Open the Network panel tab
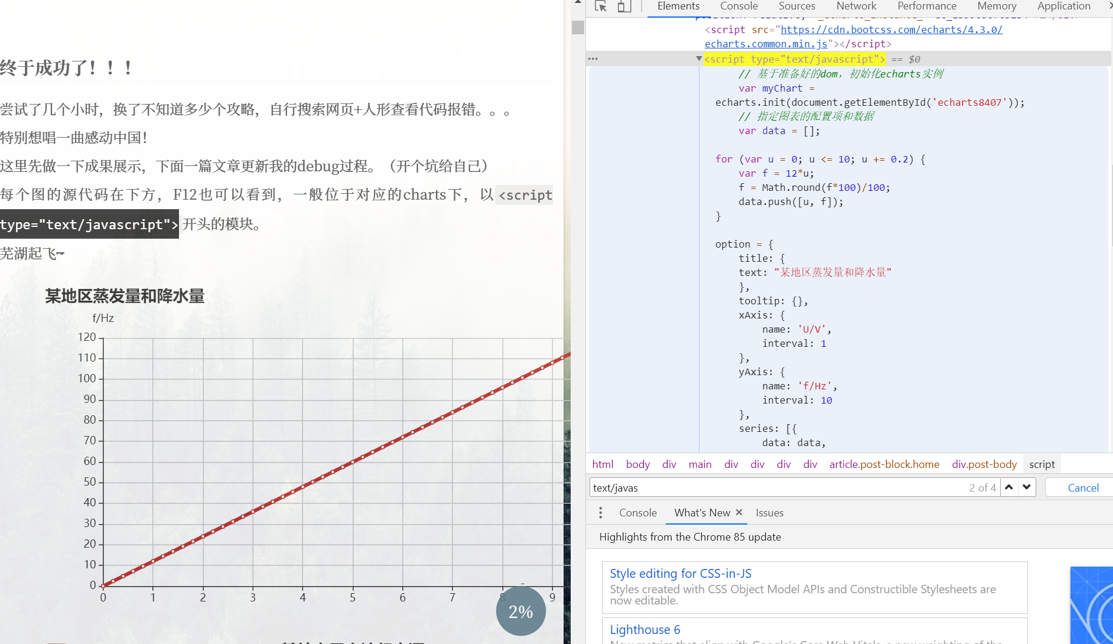 pyautogui.click(x=856, y=6)
